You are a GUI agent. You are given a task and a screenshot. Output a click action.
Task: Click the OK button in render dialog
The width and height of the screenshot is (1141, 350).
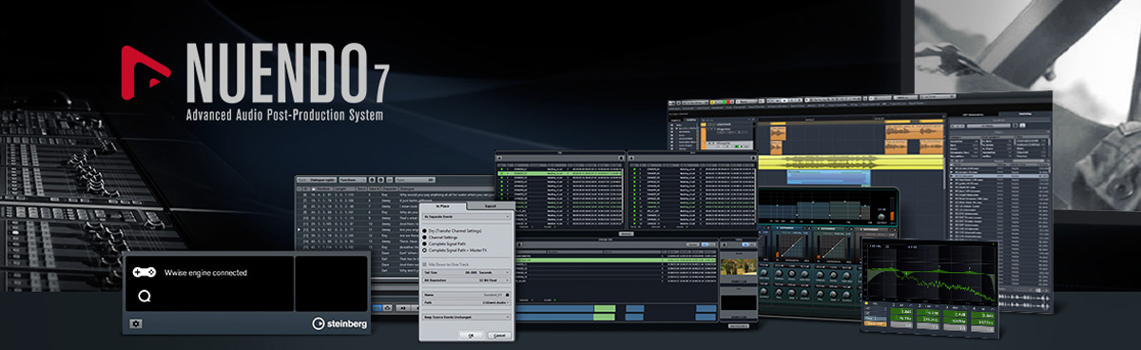[x=471, y=336]
